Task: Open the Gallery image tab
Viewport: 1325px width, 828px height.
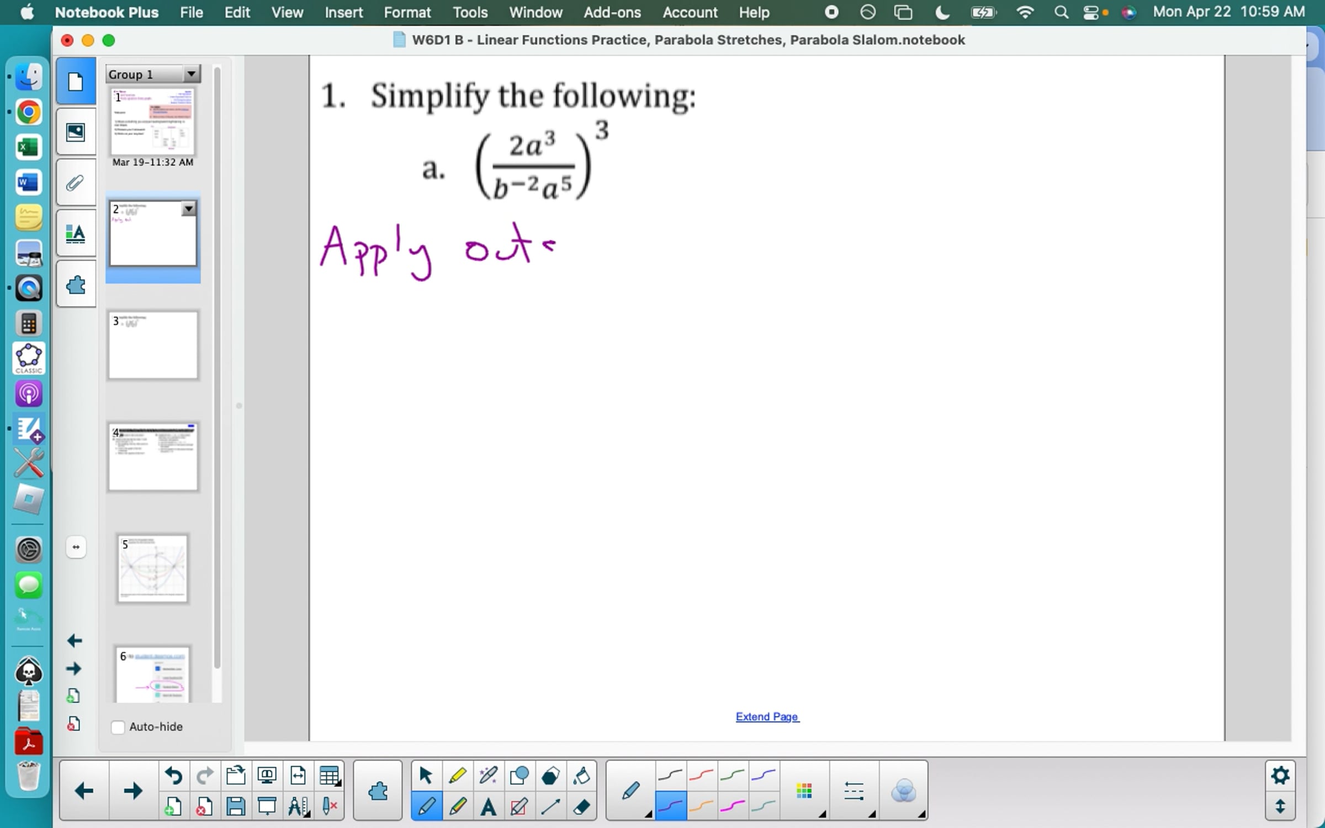Action: coord(76,132)
